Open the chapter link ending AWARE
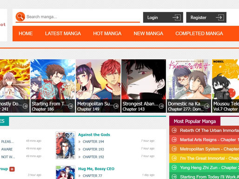The height and width of the screenshot is (179, 239). click(7, 149)
